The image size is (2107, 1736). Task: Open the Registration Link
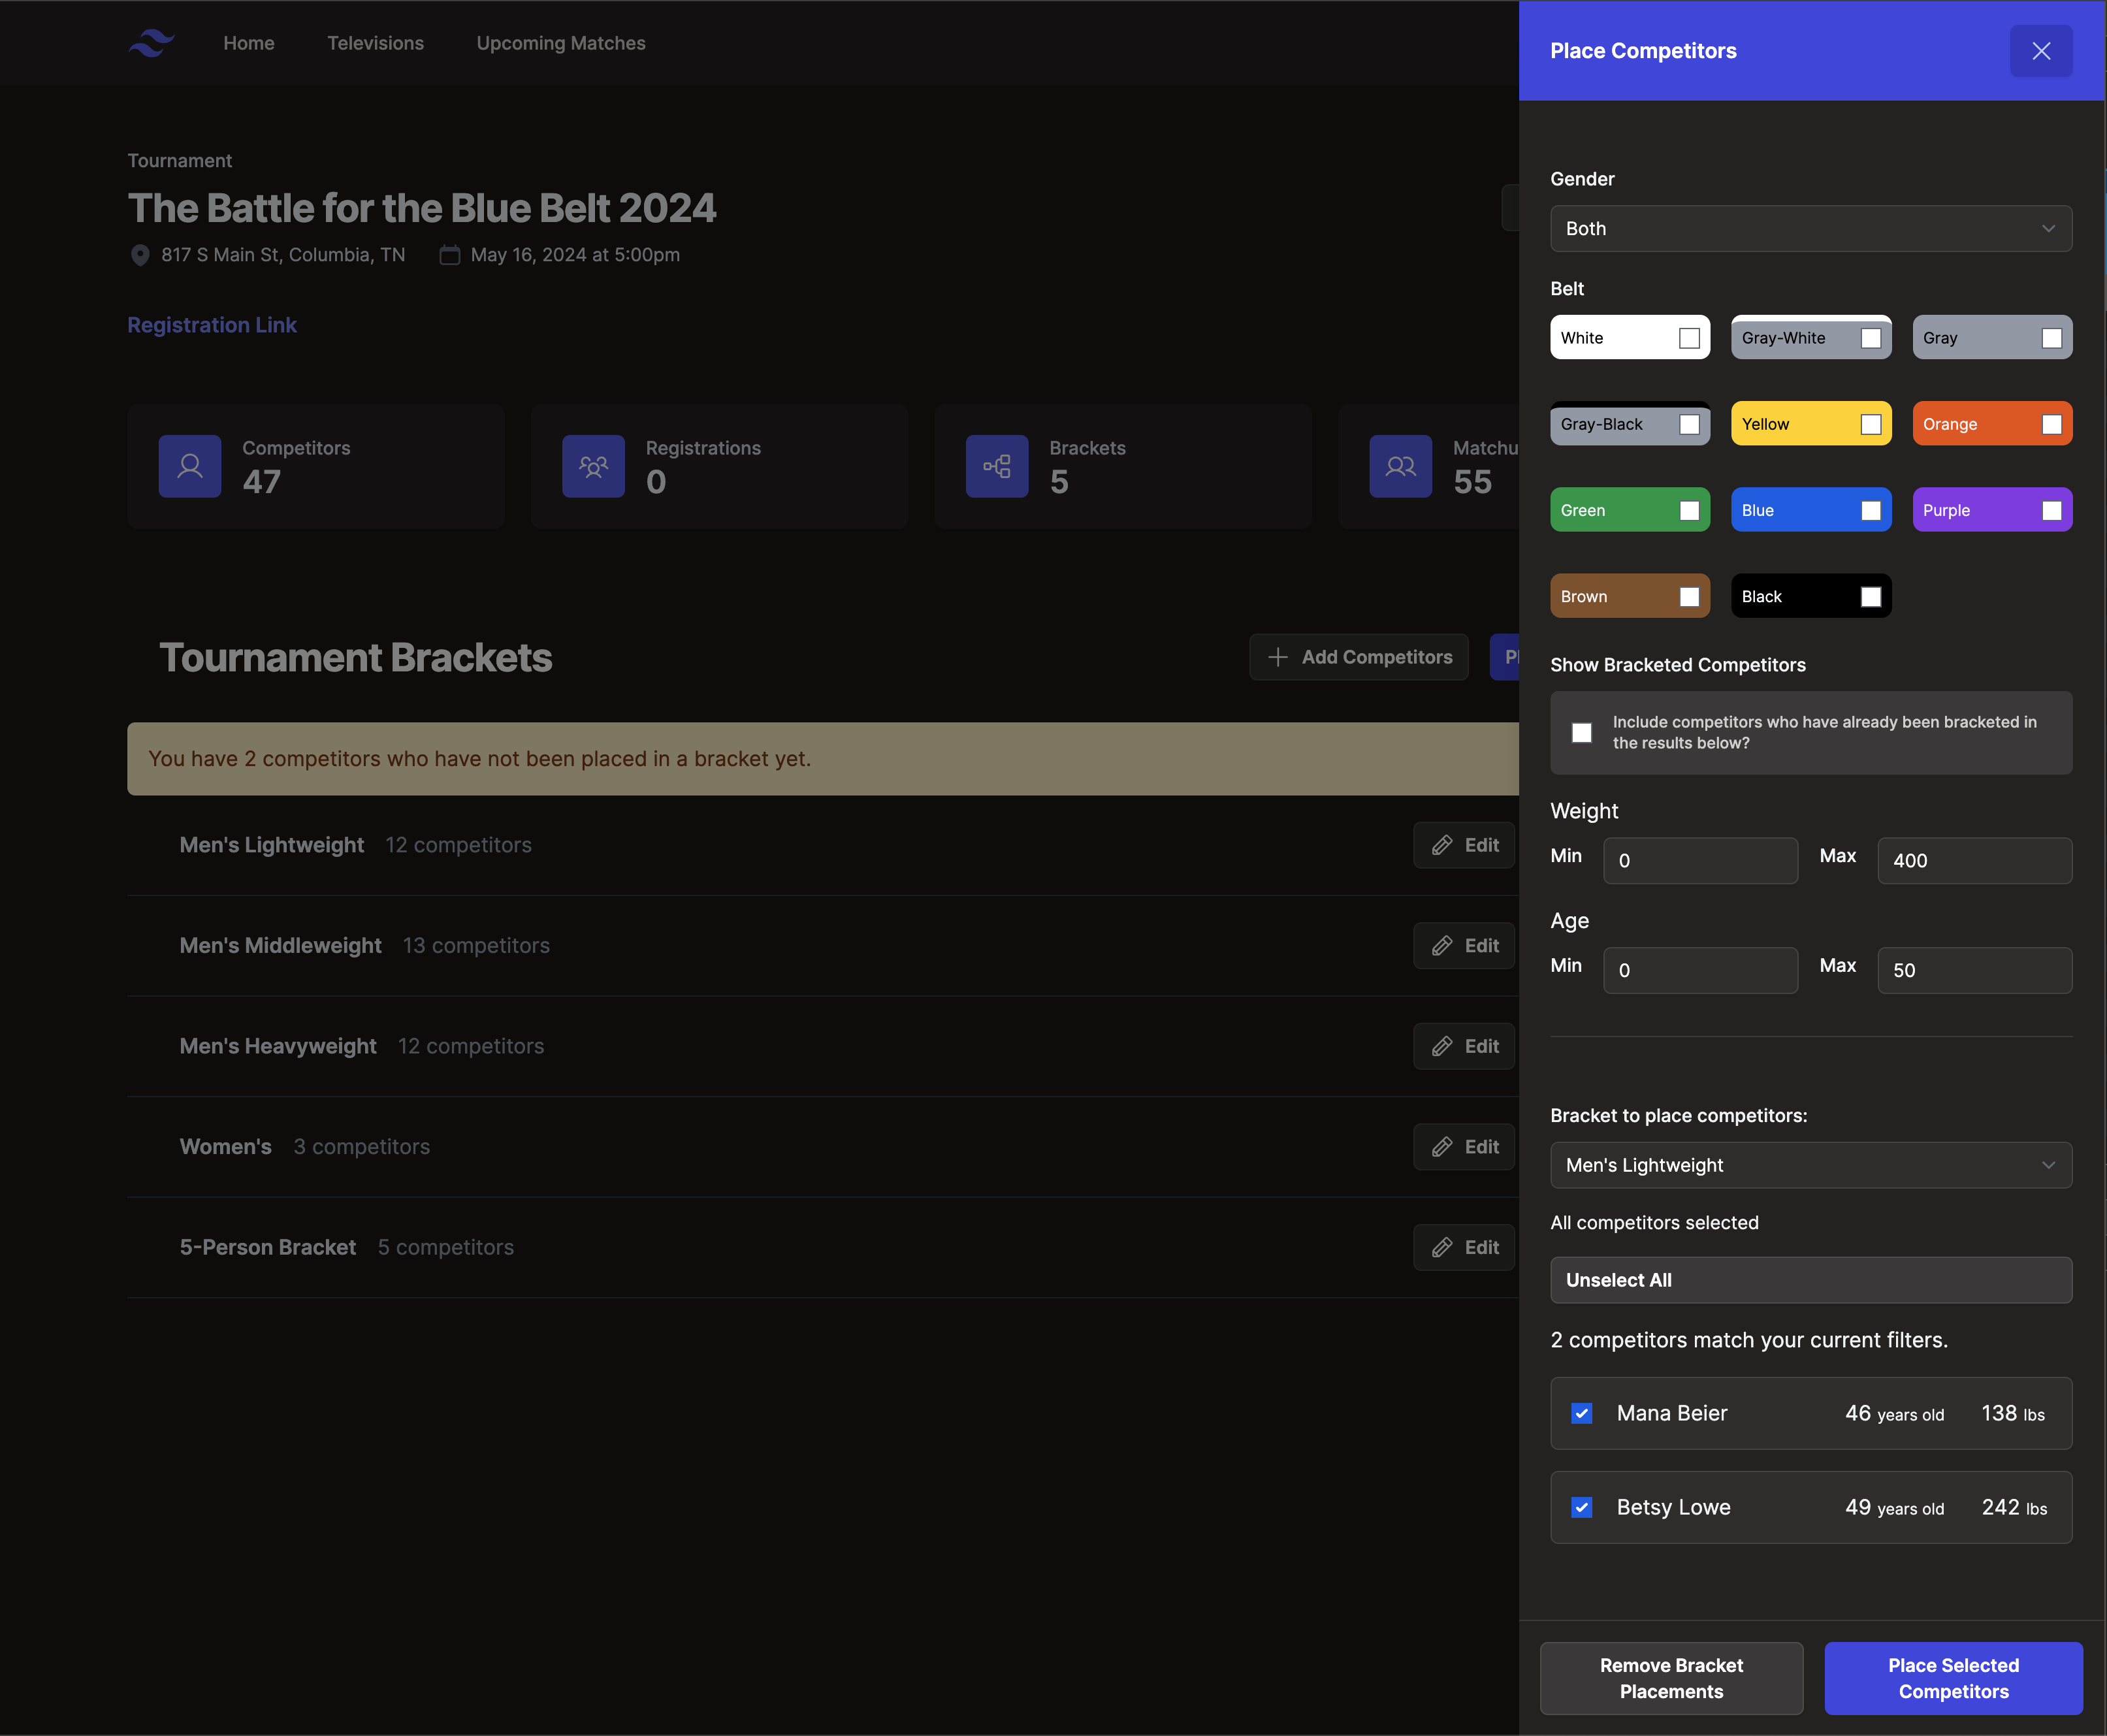(x=212, y=325)
